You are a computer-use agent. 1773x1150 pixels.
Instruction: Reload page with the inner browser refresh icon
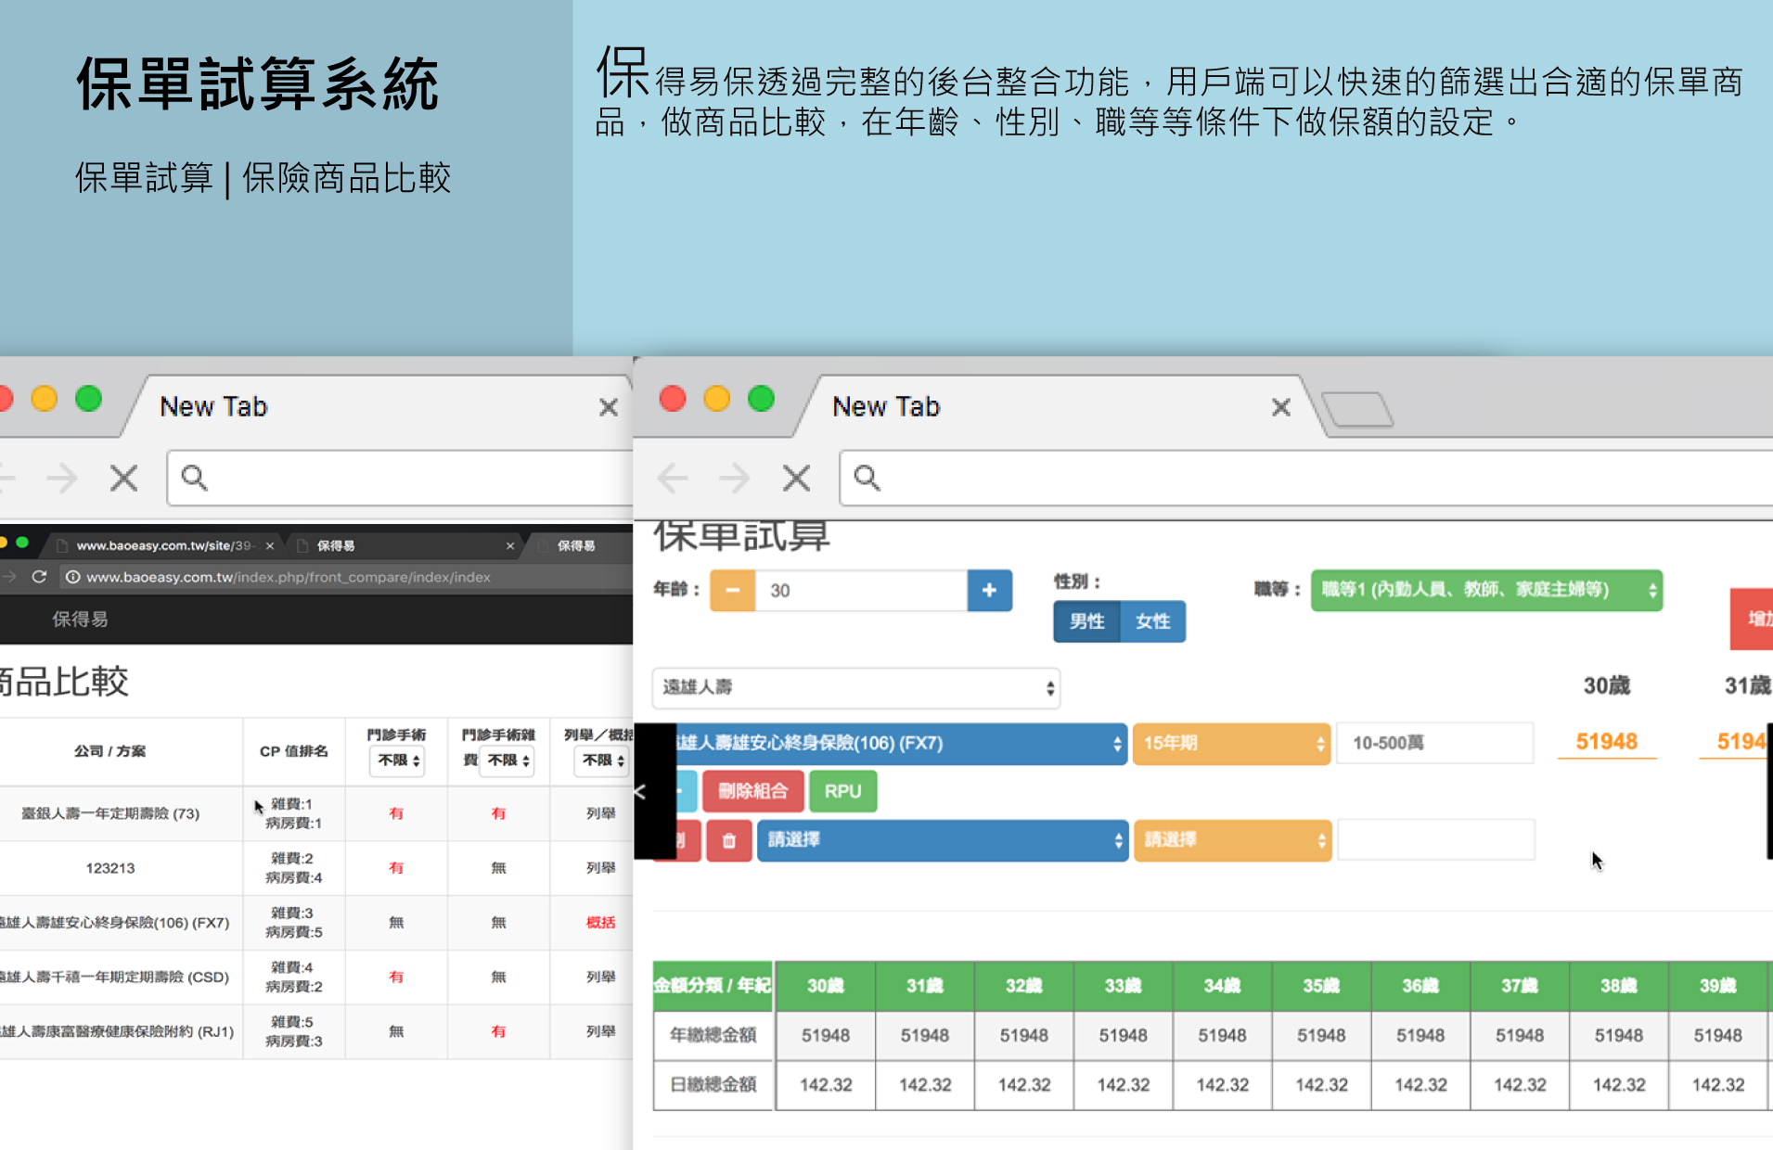39,577
